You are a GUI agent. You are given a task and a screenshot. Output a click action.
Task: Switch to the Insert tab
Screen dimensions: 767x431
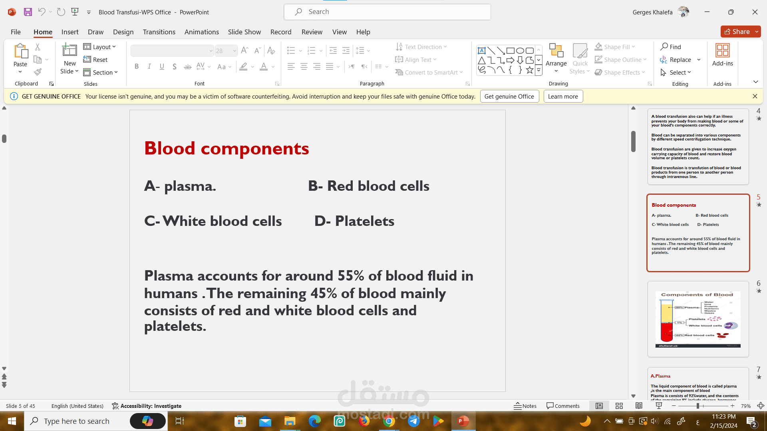coord(70,32)
